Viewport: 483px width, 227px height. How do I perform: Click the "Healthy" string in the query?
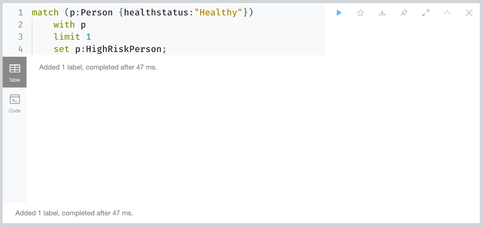(x=218, y=12)
